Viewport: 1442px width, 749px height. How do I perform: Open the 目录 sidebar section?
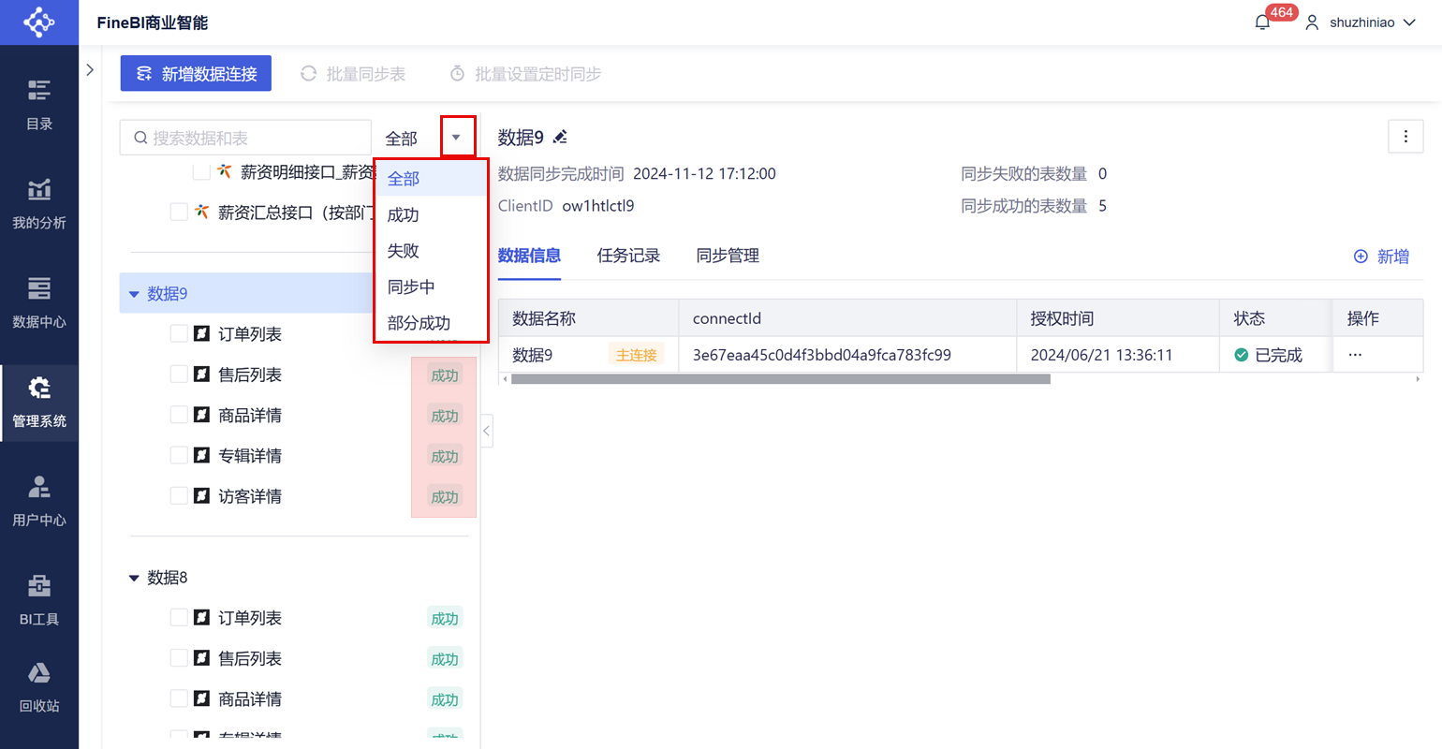39,105
